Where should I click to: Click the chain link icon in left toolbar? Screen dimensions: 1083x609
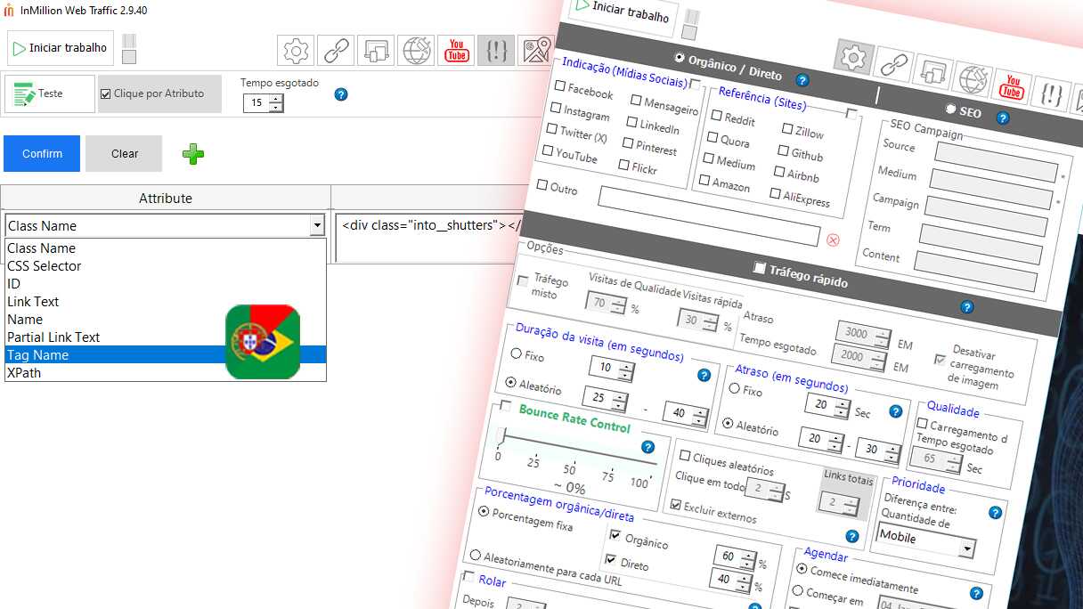[x=336, y=52]
